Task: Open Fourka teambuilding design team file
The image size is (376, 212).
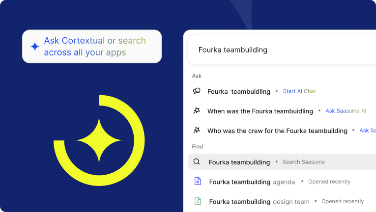Action: click(x=259, y=201)
